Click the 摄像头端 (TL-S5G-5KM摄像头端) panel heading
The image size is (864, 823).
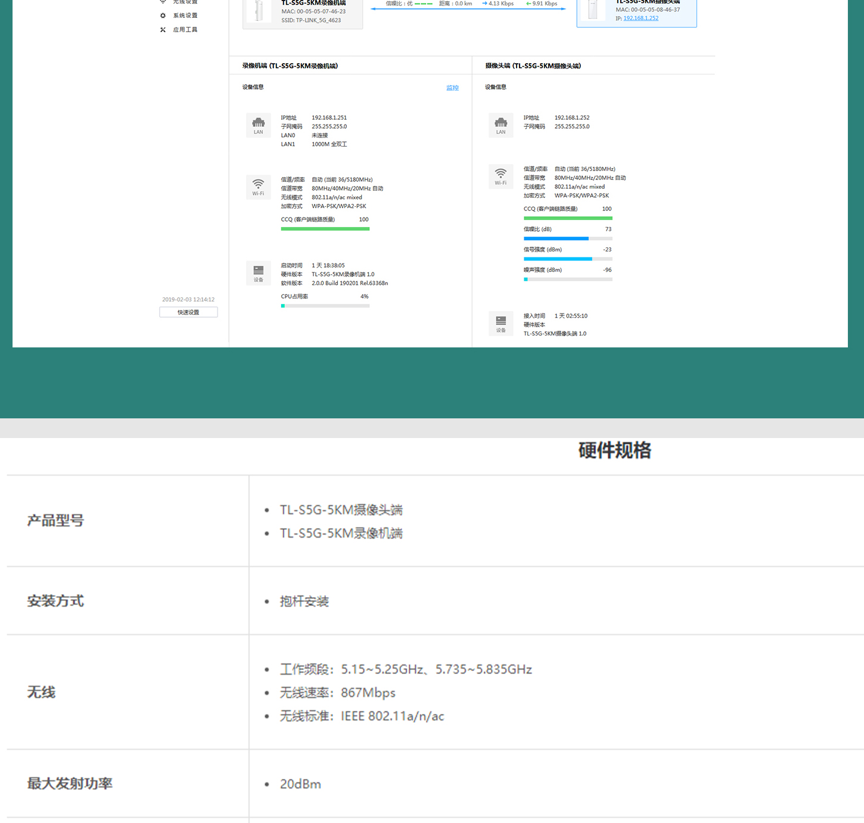click(x=533, y=66)
